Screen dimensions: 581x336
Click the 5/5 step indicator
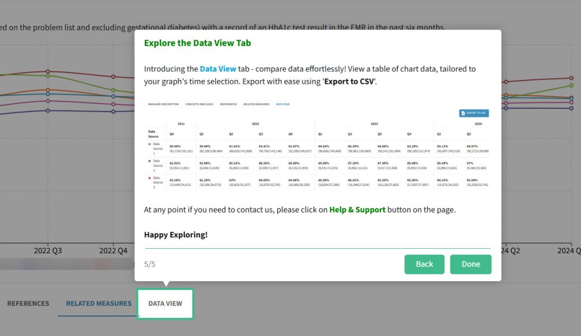coord(150,264)
